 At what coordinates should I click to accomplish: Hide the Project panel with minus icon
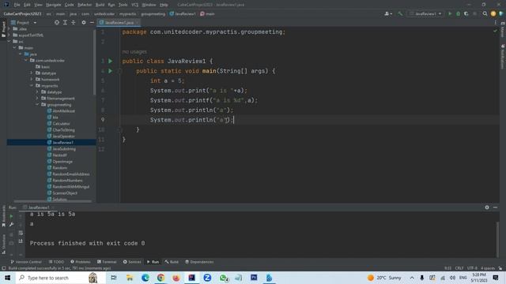(92, 23)
